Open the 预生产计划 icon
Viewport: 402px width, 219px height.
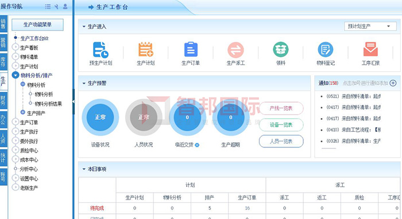tap(100, 50)
